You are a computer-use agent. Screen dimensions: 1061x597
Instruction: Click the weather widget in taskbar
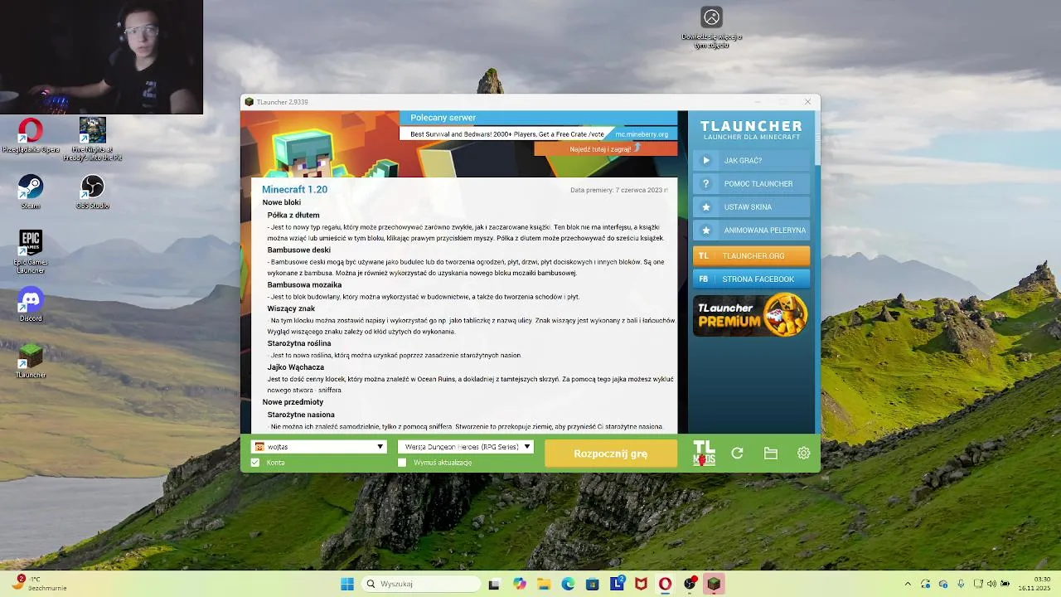(x=39, y=584)
